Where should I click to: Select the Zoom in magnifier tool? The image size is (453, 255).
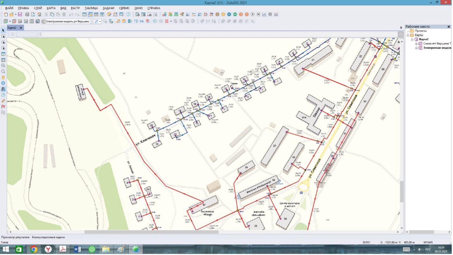3,65
